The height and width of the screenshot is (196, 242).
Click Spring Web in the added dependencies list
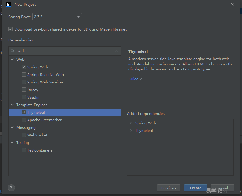tap(146, 123)
